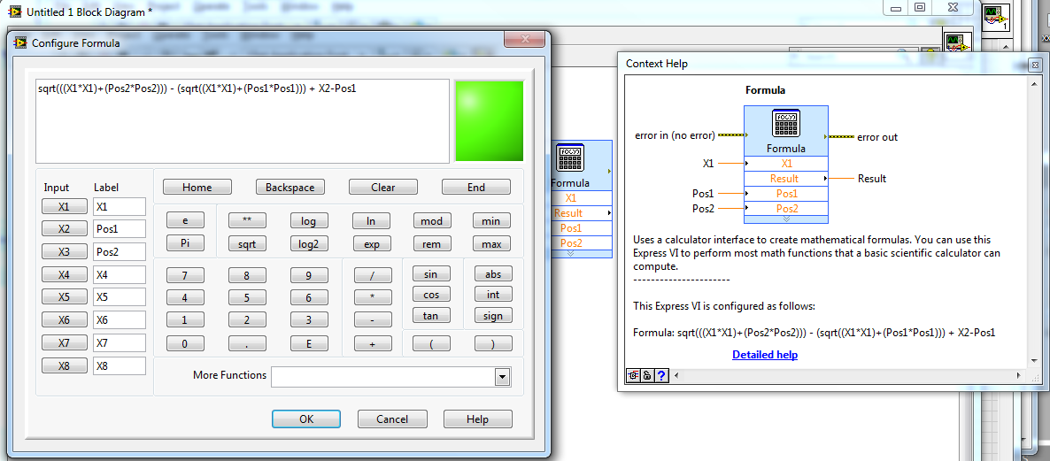Open the Detailed help link
Viewport: 1050px width, 461px height.
(x=765, y=355)
